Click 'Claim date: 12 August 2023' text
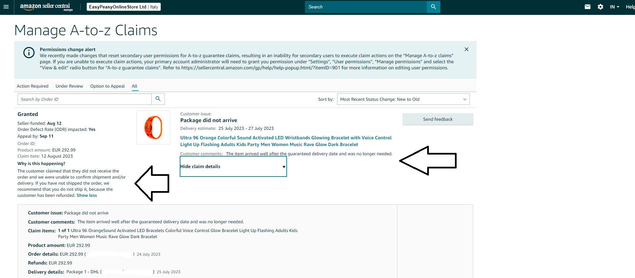 [x=45, y=156]
